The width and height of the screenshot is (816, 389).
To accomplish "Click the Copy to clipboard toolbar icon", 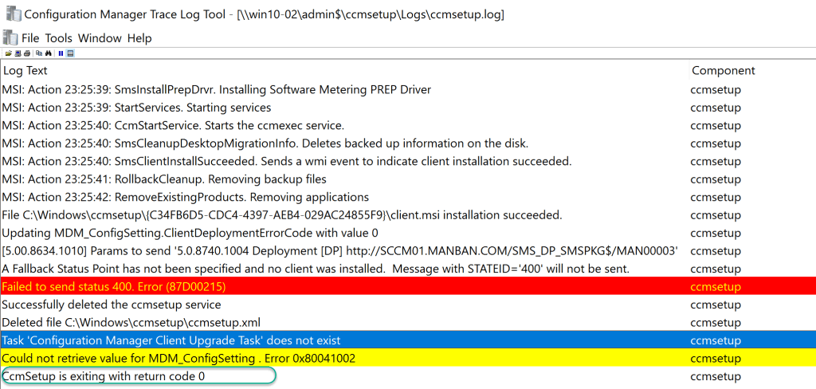I will coord(38,53).
